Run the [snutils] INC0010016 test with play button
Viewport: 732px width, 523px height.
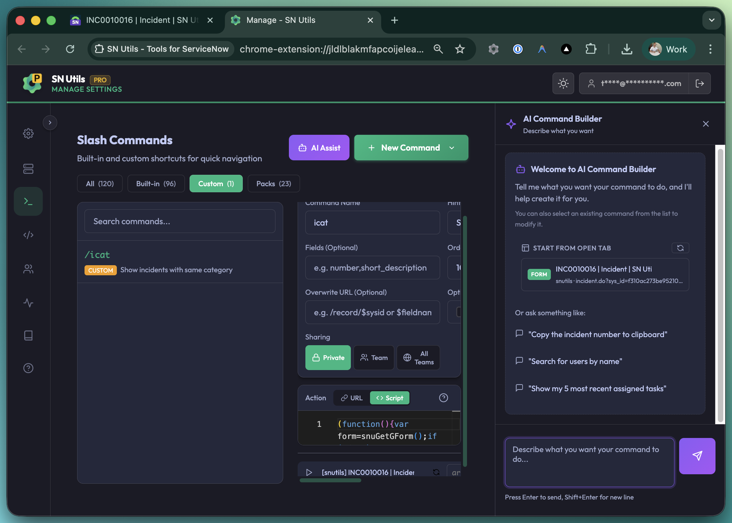point(309,472)
